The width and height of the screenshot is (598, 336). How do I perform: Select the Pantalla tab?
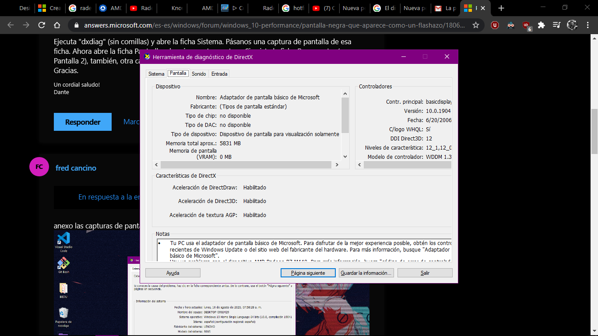(x=178, y=73)
